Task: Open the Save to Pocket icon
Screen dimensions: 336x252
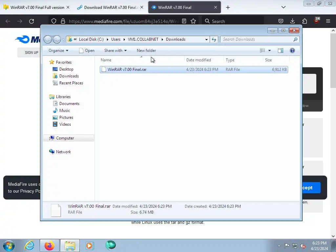Action: point(281,21)
